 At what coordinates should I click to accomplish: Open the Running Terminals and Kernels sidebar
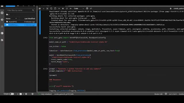tap(2, 13)
